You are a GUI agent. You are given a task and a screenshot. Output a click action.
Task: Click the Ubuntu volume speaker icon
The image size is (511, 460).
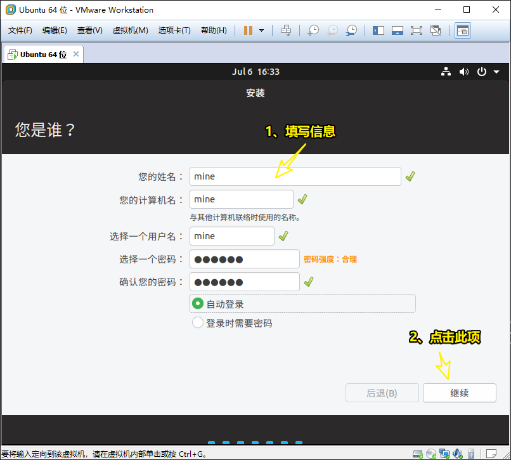pyautogui.click(x=464, y=72)
